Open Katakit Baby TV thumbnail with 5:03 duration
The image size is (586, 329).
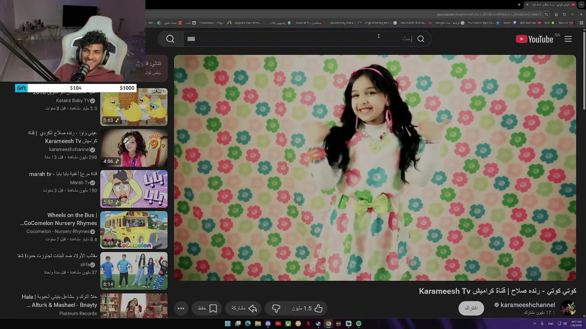pos(134,107)
